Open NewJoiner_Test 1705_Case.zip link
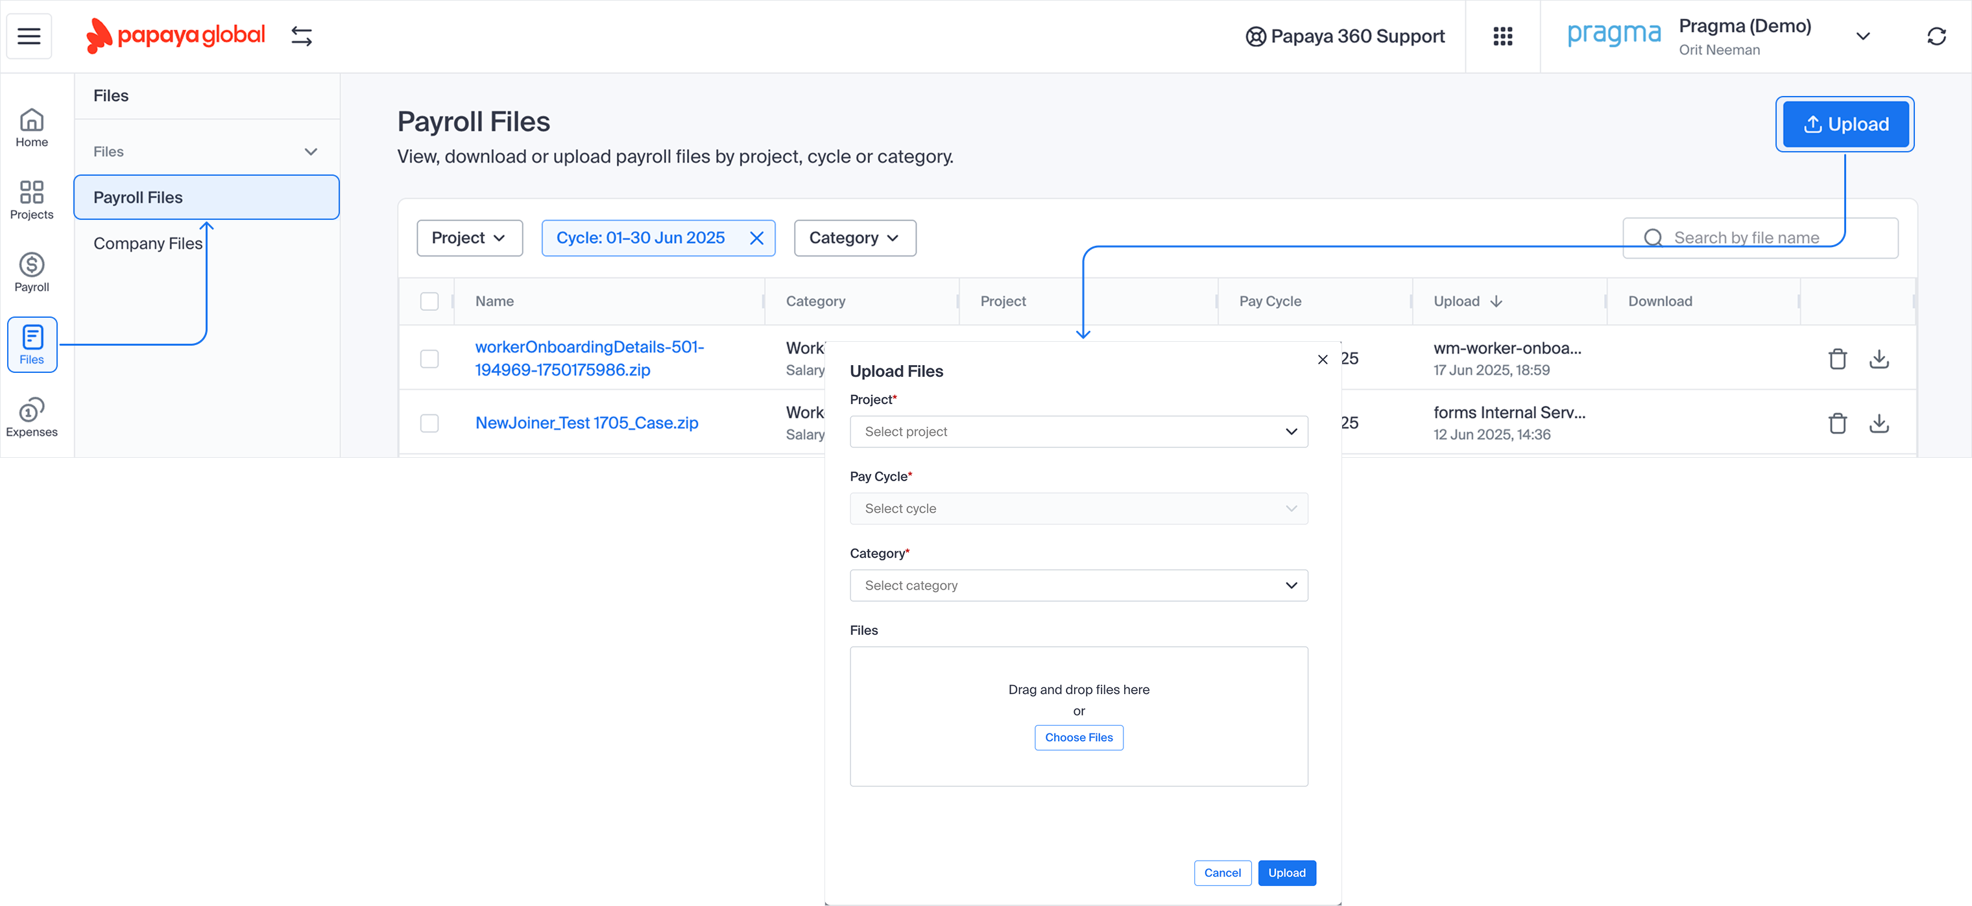1972x906 pixels. [x=586, y=422]
